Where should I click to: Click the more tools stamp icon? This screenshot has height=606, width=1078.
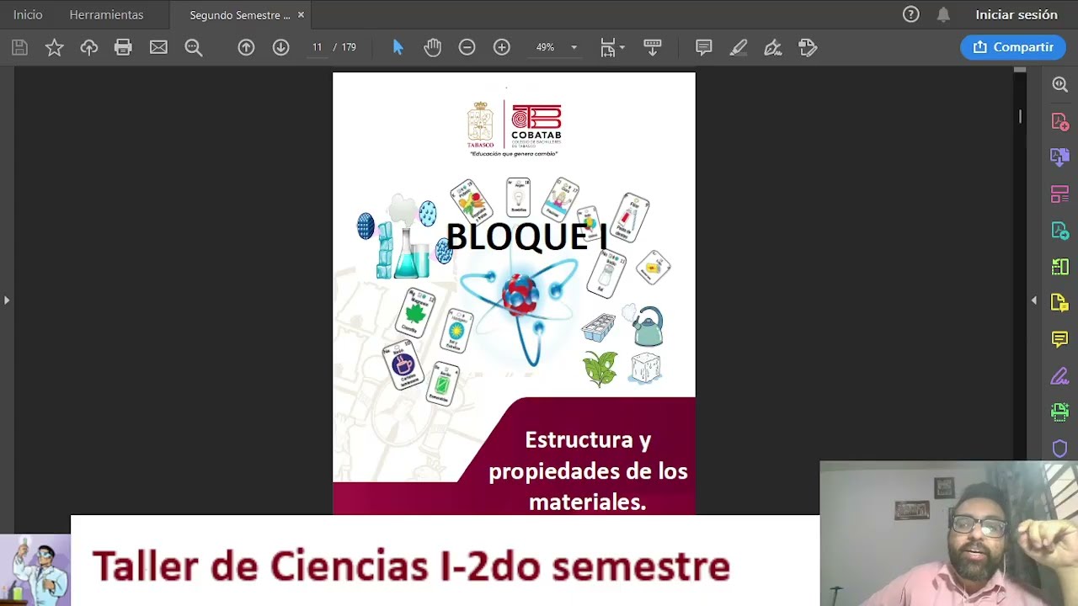coord(808,47)
